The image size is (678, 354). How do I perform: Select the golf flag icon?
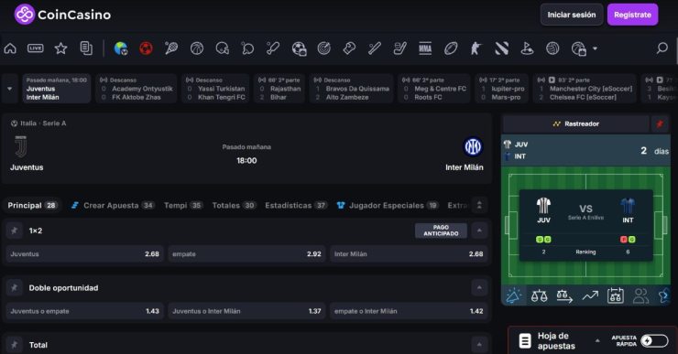(527, 48)
